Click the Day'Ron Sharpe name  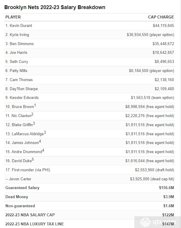pyautogui.click(x=24, y=89)
